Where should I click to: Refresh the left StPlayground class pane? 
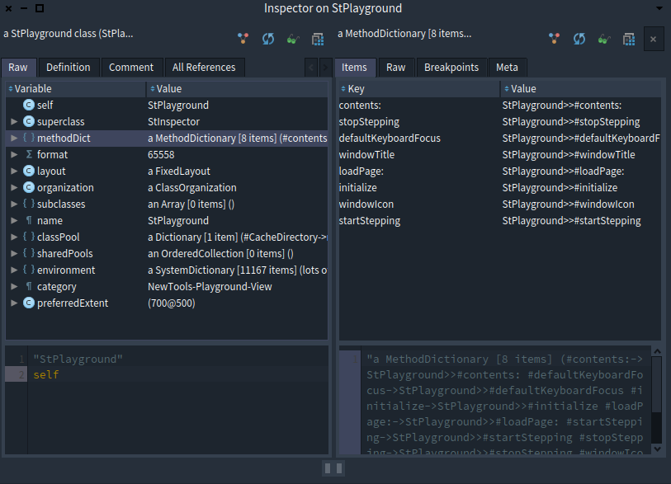268,40
